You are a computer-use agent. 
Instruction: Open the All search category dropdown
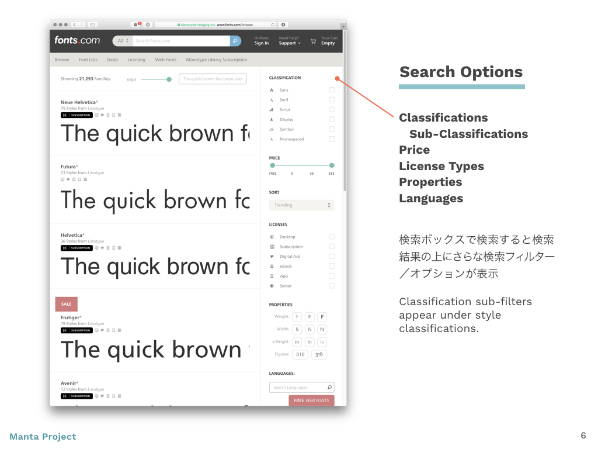pyautogui.click(x=123, y=41)
